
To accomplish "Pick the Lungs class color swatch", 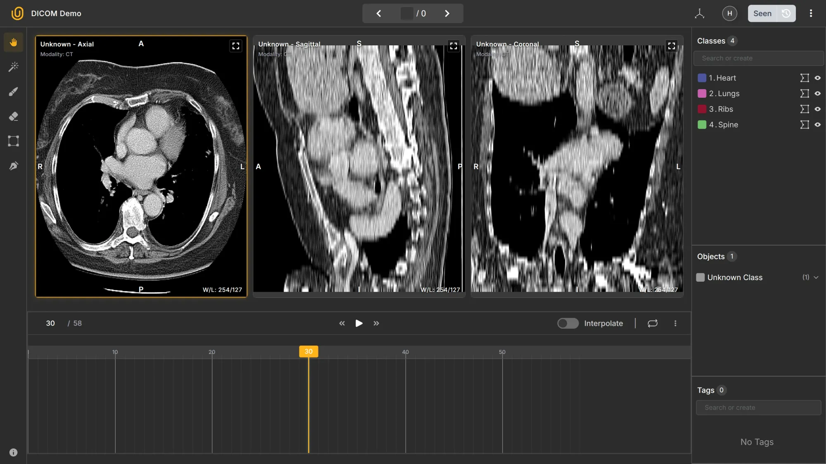I will tap(701, 94).
